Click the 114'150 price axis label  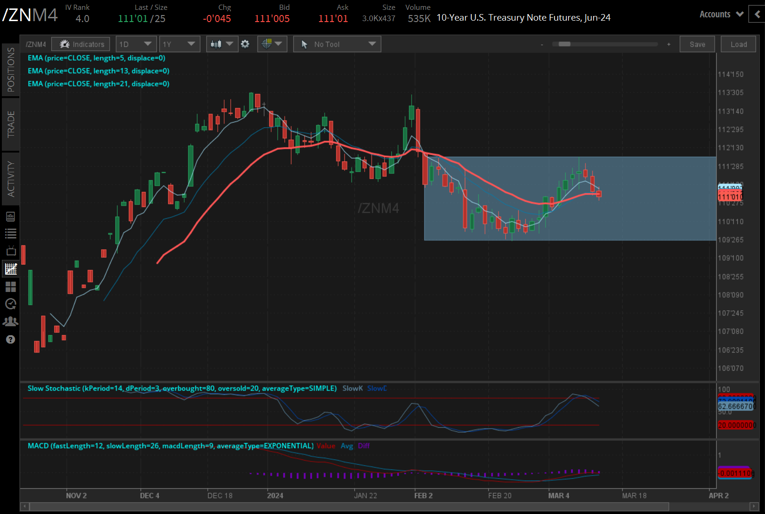731,74
